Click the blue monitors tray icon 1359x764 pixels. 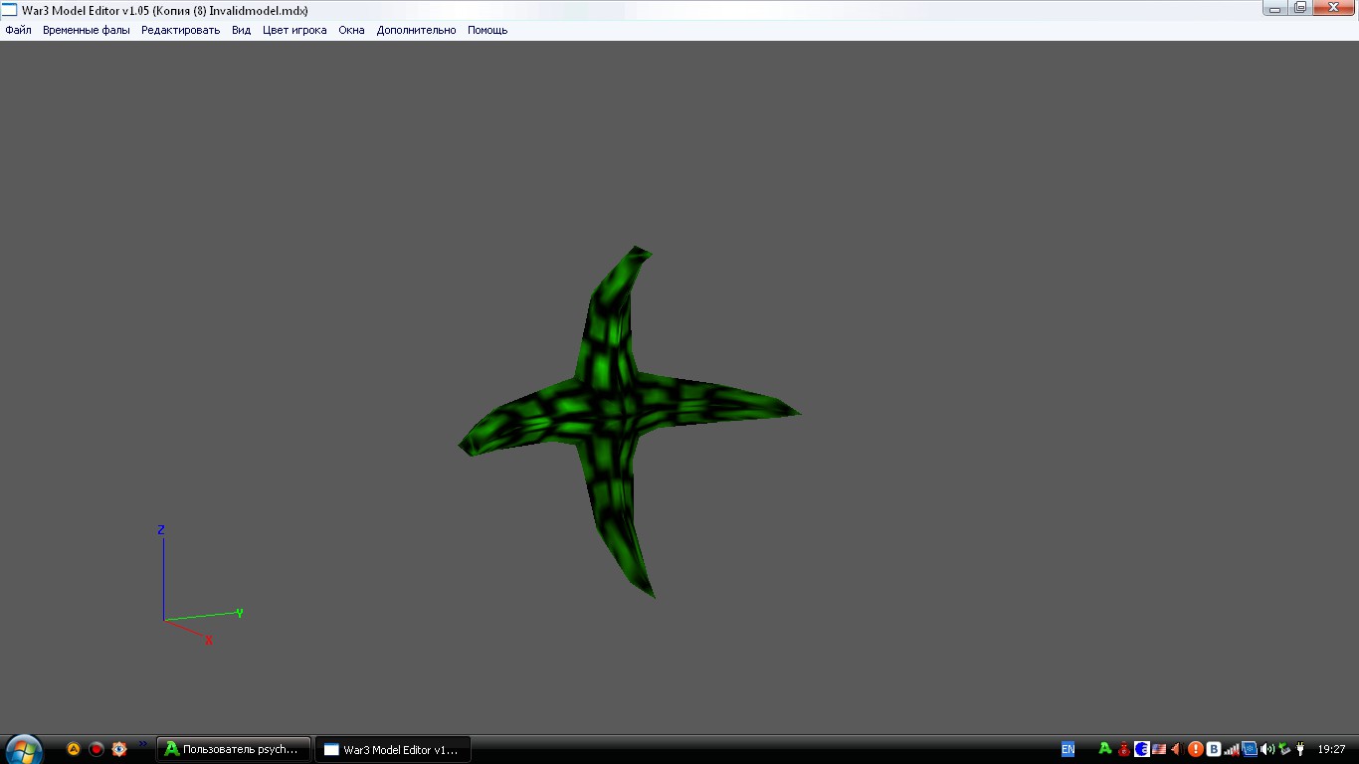tap(1250, 749)
